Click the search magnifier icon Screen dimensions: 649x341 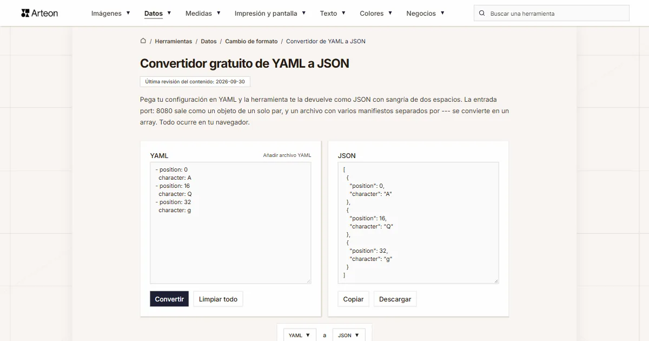pyautogui.click(x=482, y=13)
